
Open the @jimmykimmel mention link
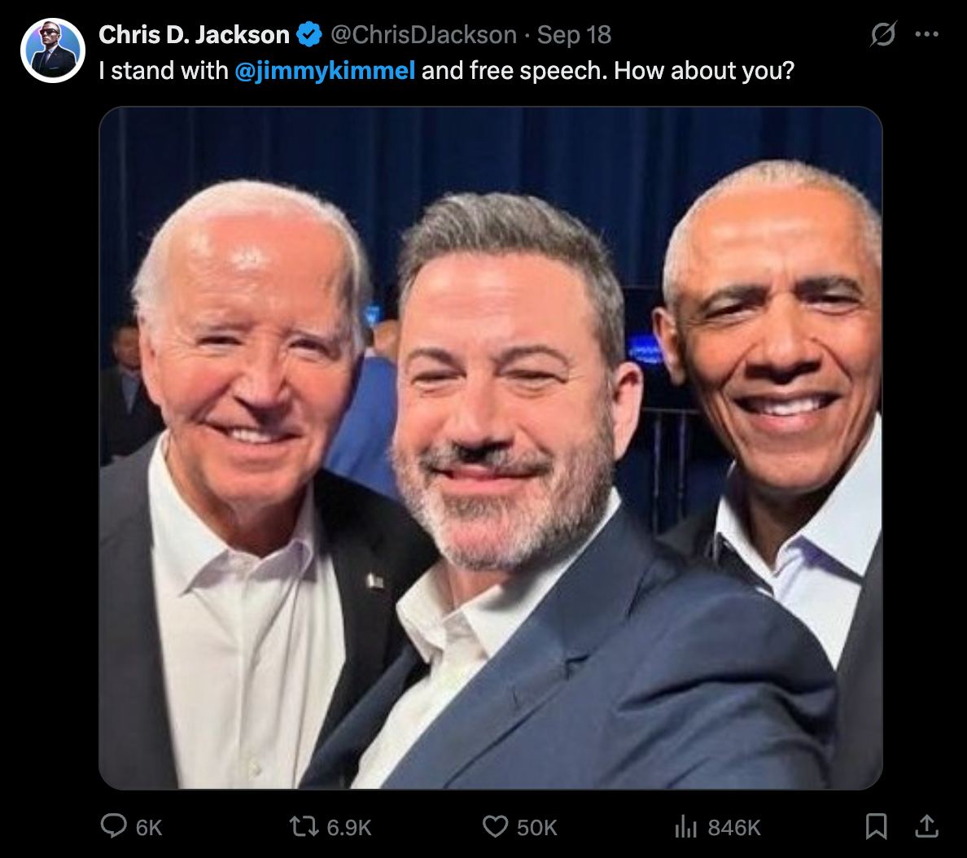point(325,71)
